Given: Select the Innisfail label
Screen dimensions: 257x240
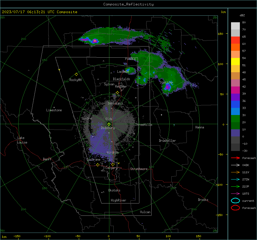Looking at the screenshot, I should 115,103.
